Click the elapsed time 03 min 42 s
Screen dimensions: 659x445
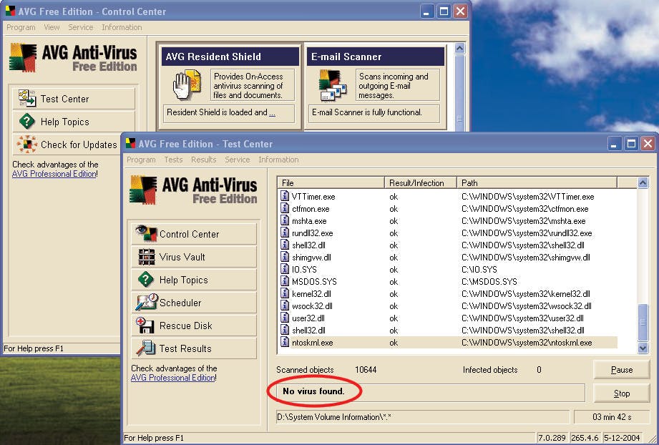[612, 417]
